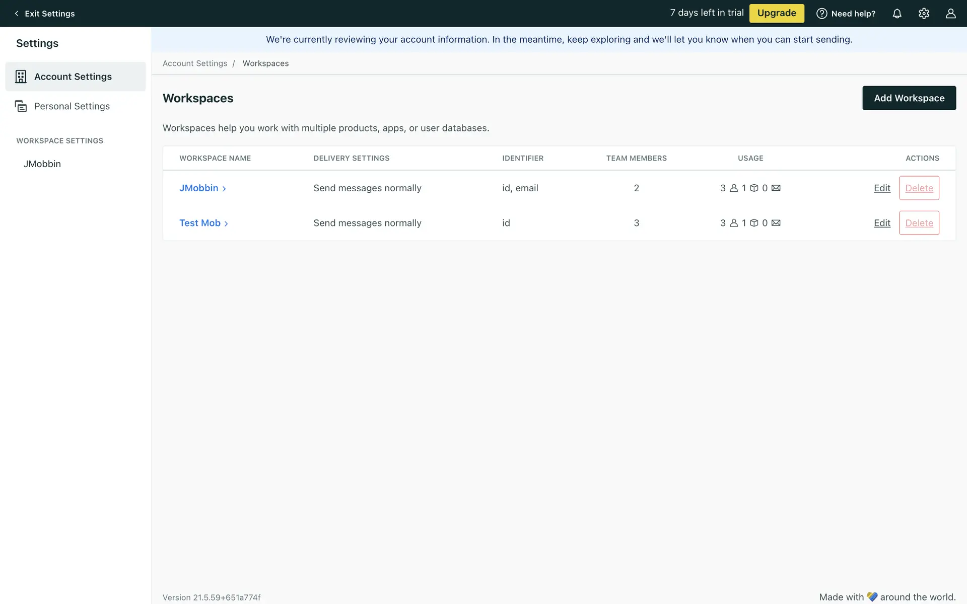Edit the JMobbin workspace
The image size is (967, 604).
pos(882,188)
